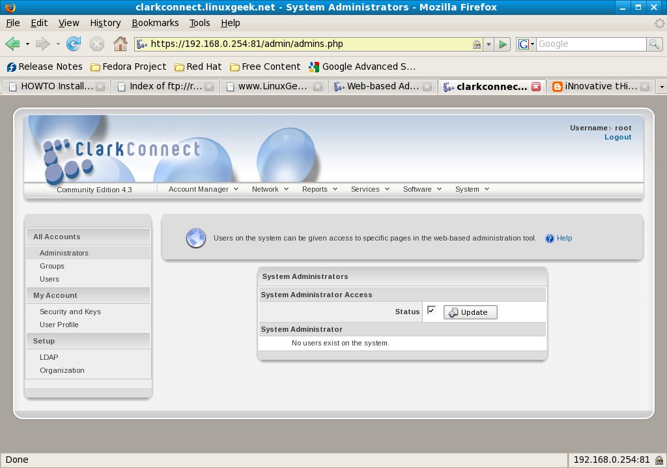Click the blue Help question mark icon

coord(550,239)
